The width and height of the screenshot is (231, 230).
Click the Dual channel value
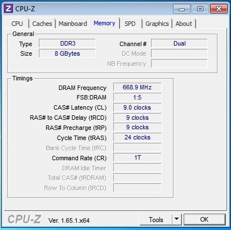coord(179,43)
